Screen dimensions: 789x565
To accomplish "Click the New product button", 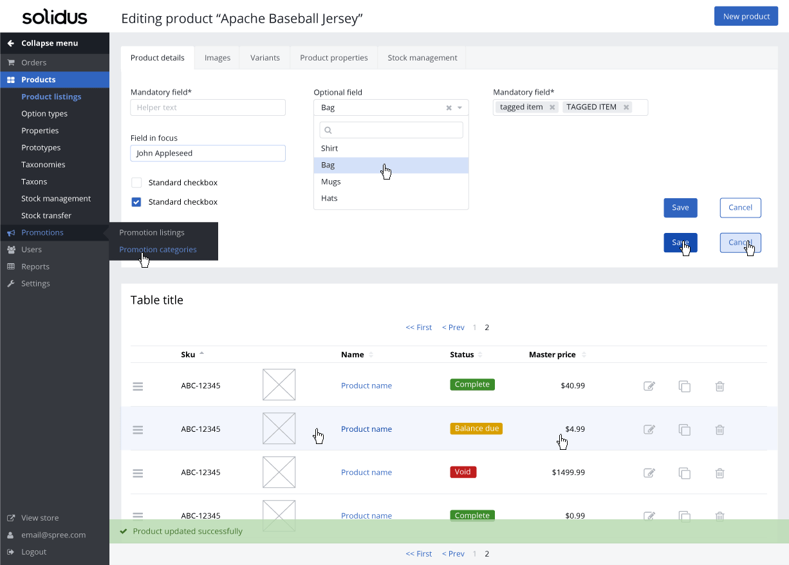I will (x=746, y=16).
